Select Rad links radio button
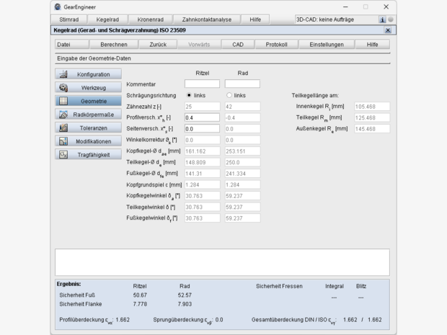 click(229, 95)
